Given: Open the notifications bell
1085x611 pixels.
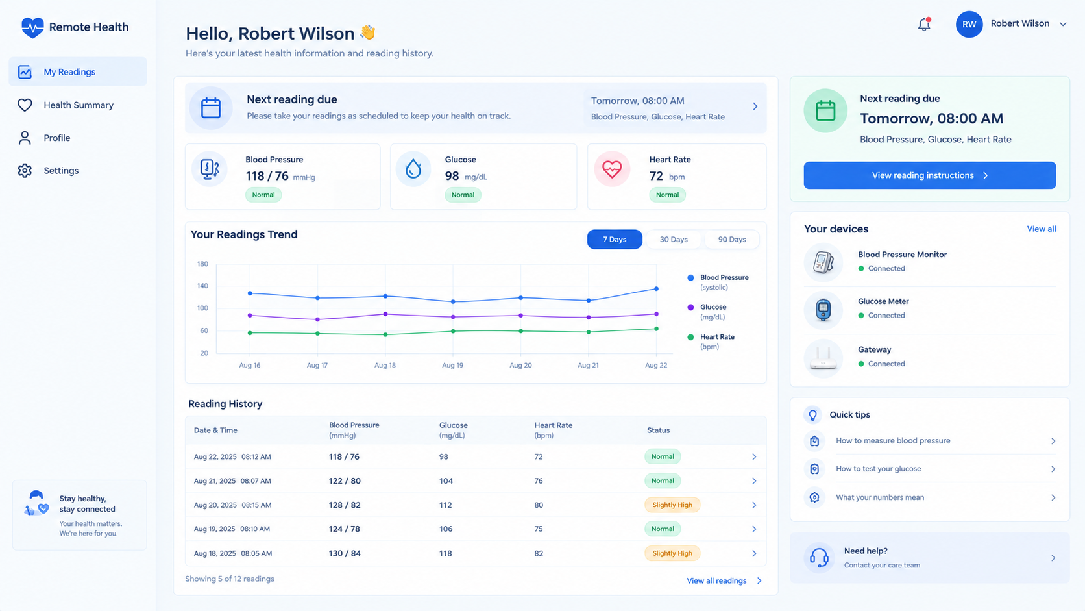Looking at the screenshot, I should [924, 24].
